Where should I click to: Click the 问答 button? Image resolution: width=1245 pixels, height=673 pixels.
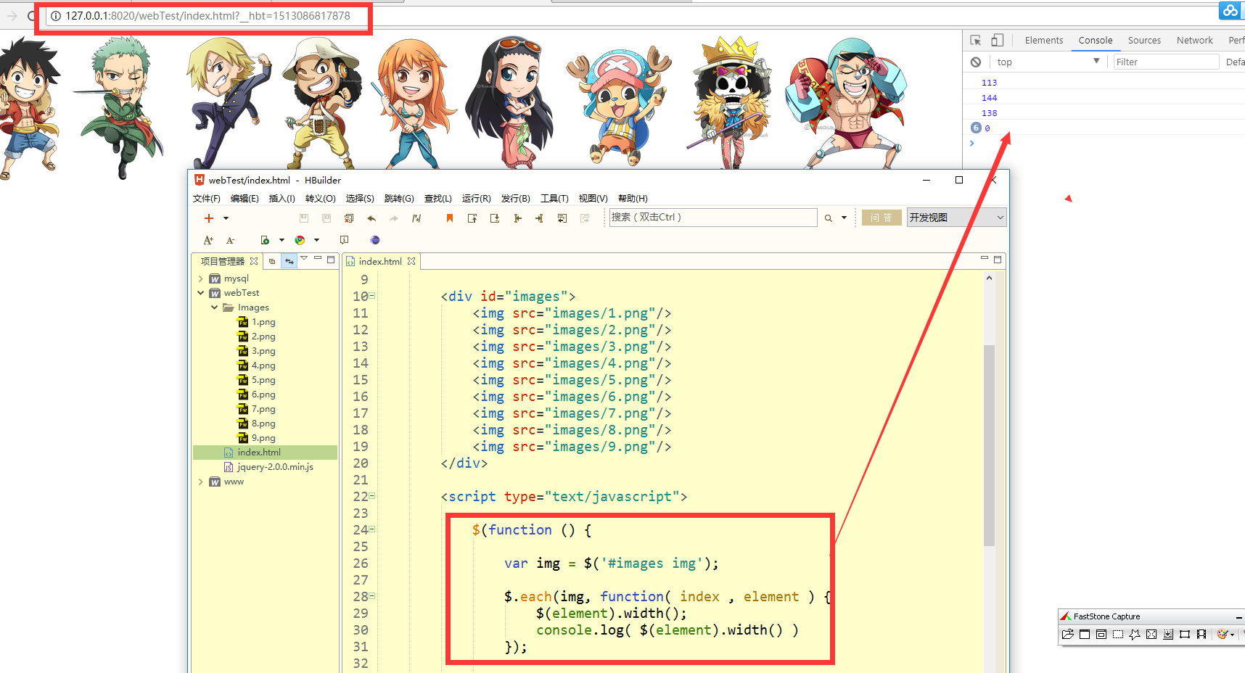tap(882, 218)
